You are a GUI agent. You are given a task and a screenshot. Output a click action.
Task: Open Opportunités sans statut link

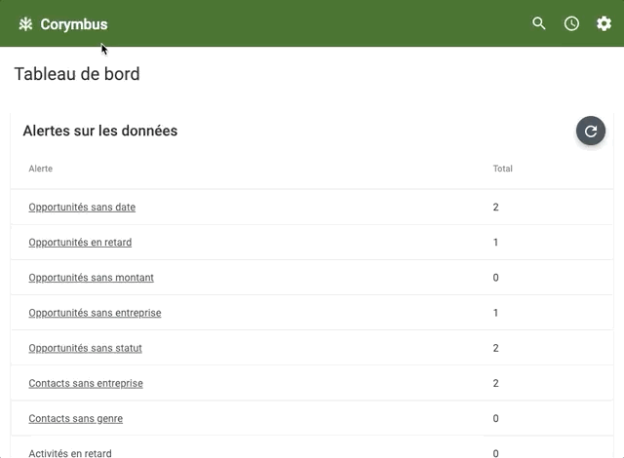tap(85, 348)
